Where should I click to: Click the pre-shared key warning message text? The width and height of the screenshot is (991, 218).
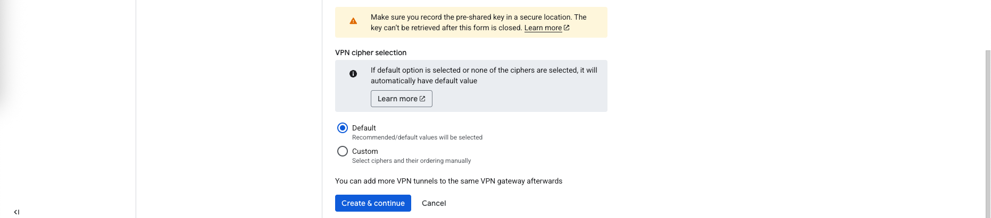478,17
